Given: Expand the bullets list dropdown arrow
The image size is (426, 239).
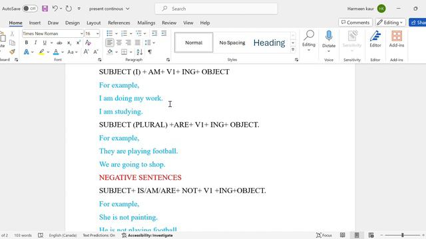Looking at the screenshot, I should coord(116,34).
